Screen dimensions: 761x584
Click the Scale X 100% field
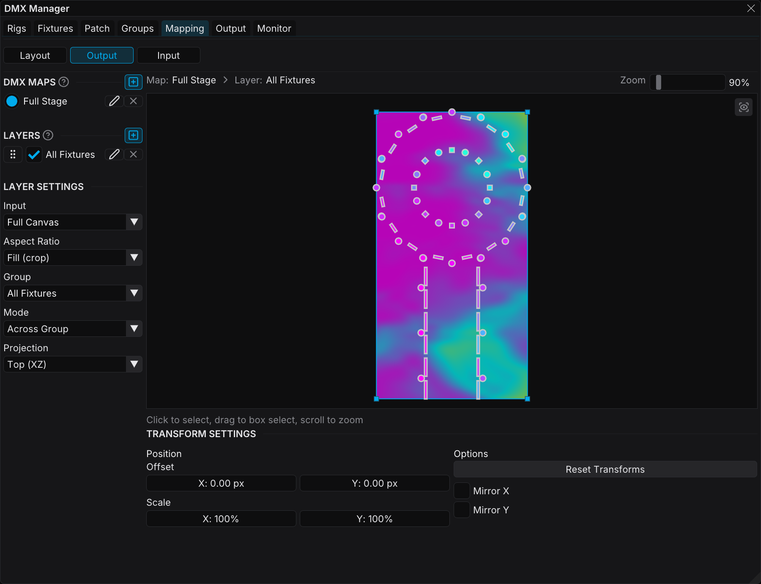(x=221, y=519)
